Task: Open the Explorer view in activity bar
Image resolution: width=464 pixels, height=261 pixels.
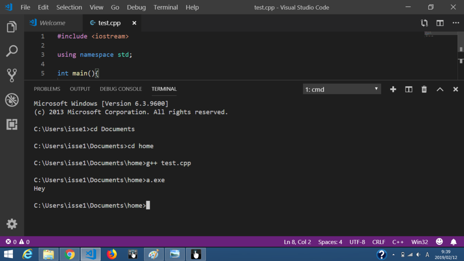Action: pos(12,27)
